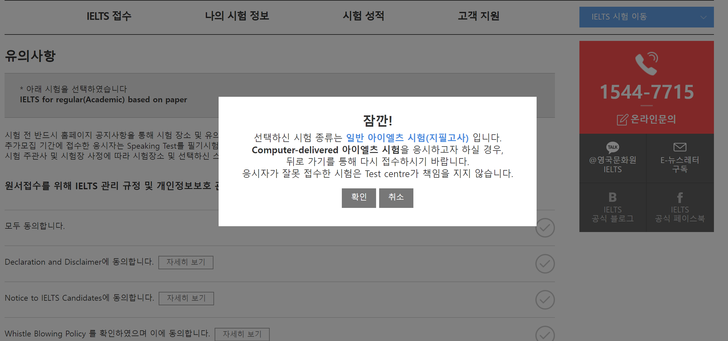Check Notice to IELTS Candidates agreement
Viewport: 728px width, 341px height.
[x=545, y=299]
